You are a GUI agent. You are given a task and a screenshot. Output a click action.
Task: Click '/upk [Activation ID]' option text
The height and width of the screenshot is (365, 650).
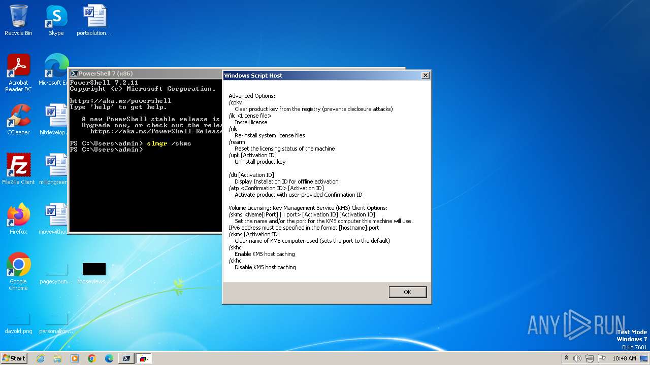252,155
